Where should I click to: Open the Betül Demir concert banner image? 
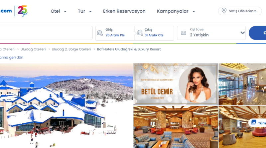(176, 84)
